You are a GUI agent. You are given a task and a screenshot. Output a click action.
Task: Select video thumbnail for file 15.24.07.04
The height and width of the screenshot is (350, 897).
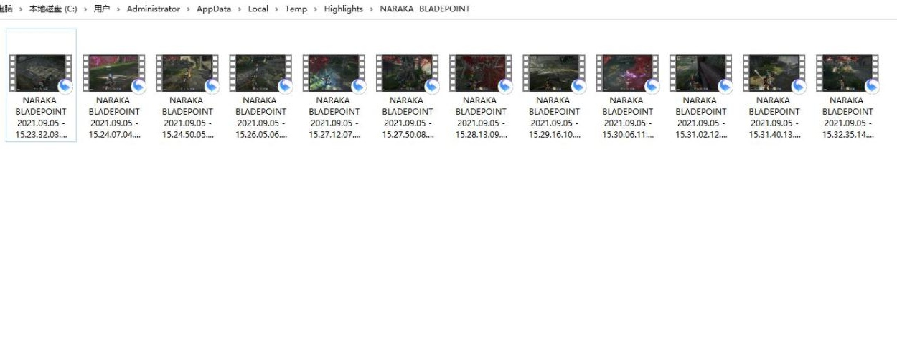point(114,72)
